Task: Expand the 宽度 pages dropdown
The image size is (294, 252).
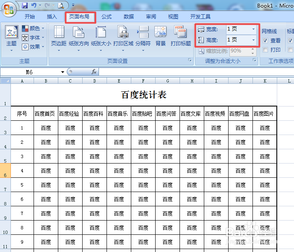Action: click(x=253, y=29)
